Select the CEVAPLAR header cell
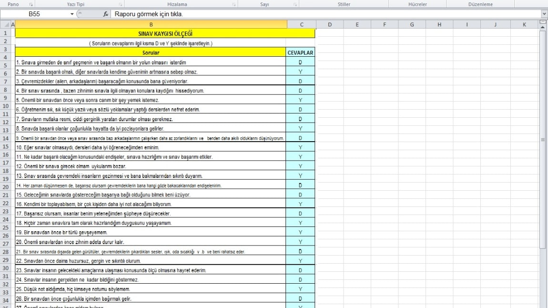The height and width of the screenshot is (308, 548). [301, 53]
